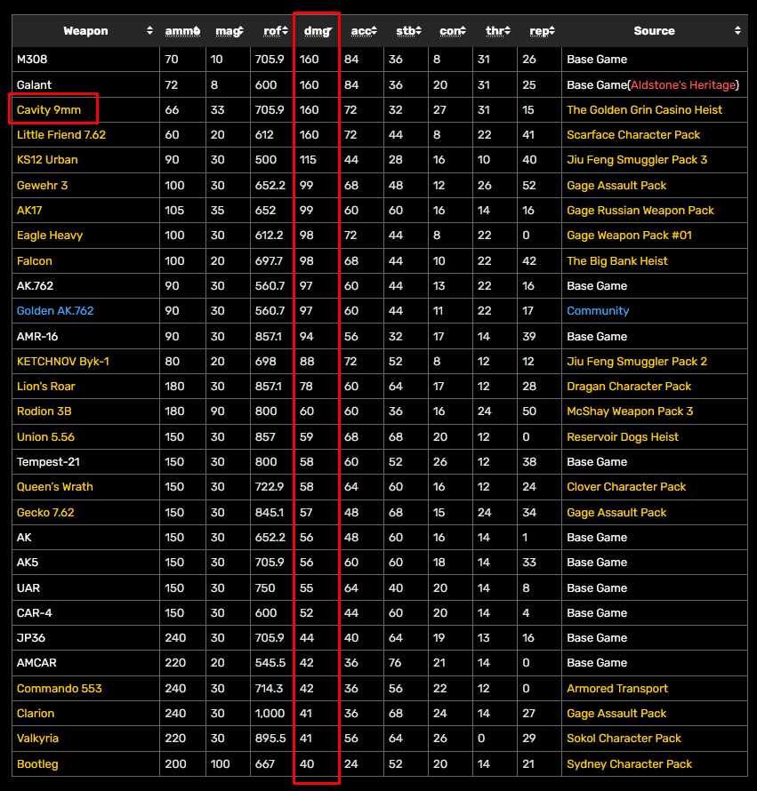The height and width of the screenshot is (791, 757).
Task: Open the Reservoir Dogs Heist link
Action: coord(623,437)
